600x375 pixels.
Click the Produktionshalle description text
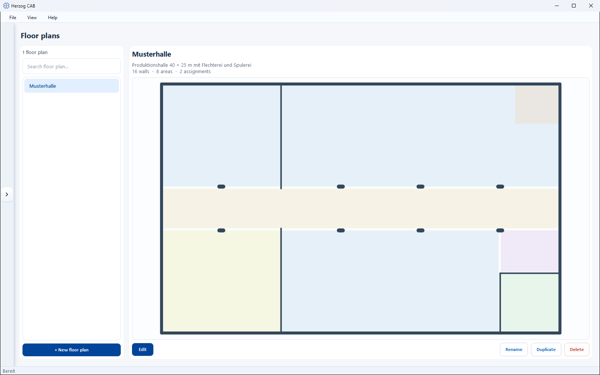[192, 65]
